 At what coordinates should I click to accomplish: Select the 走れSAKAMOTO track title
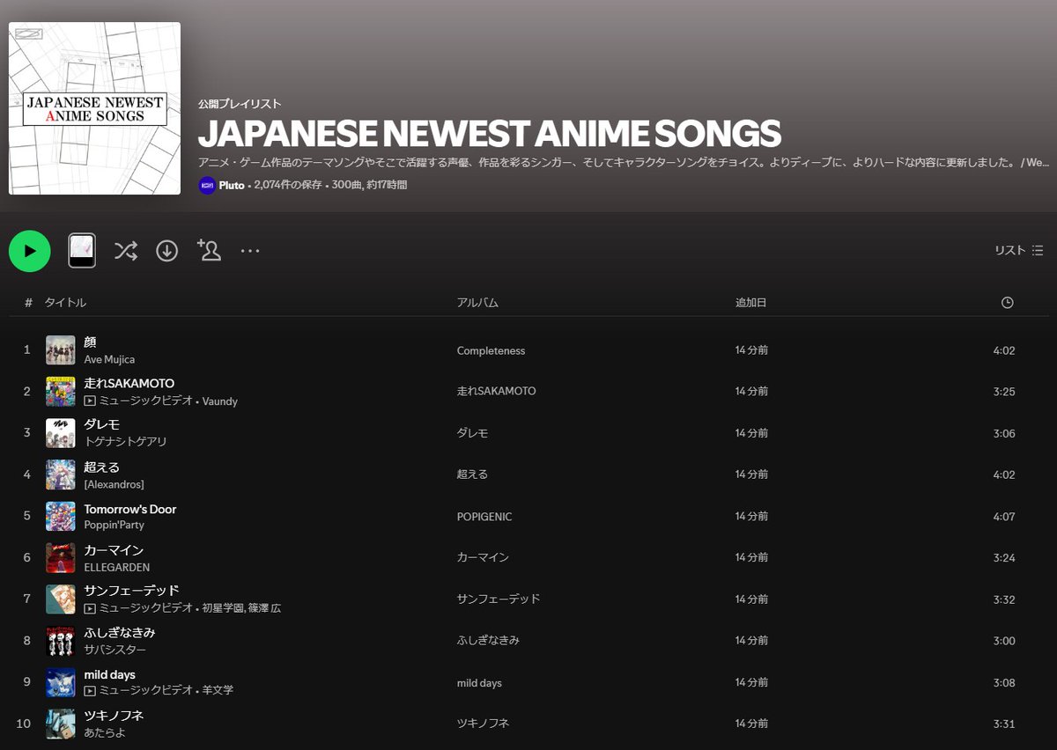point(129,384)
